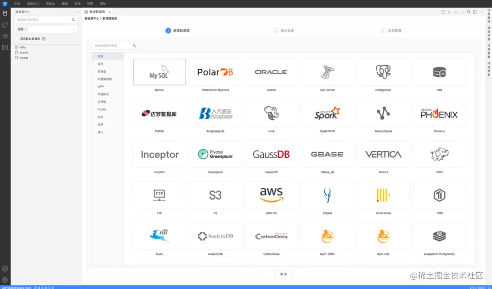Select the Kylin JDBC data source card
The image size is (492, 289).
(x=327, y=236)
